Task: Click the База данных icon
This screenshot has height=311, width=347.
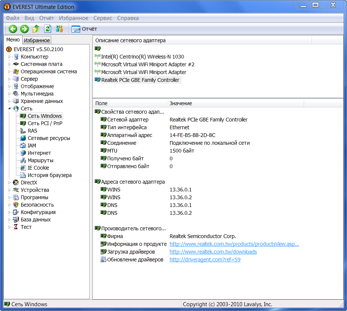Action: click(16, 220)
